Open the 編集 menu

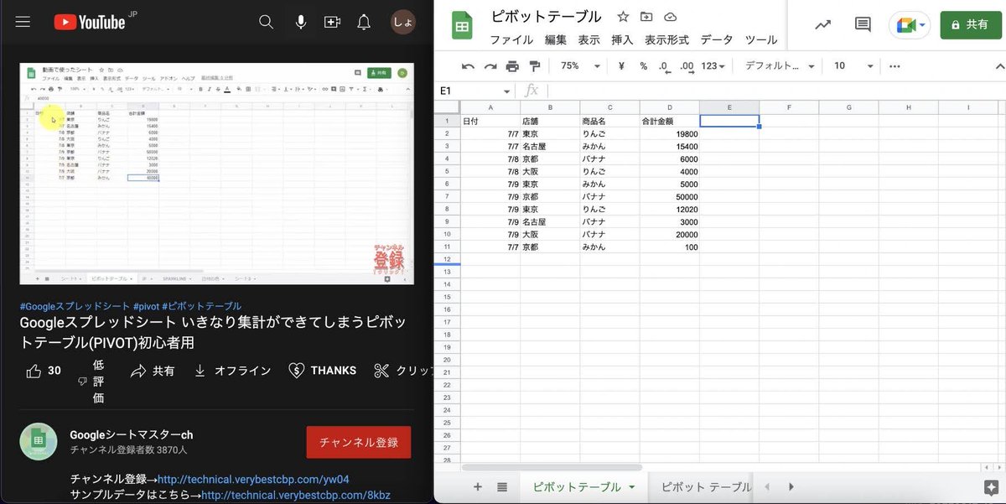tap(556, 39)
